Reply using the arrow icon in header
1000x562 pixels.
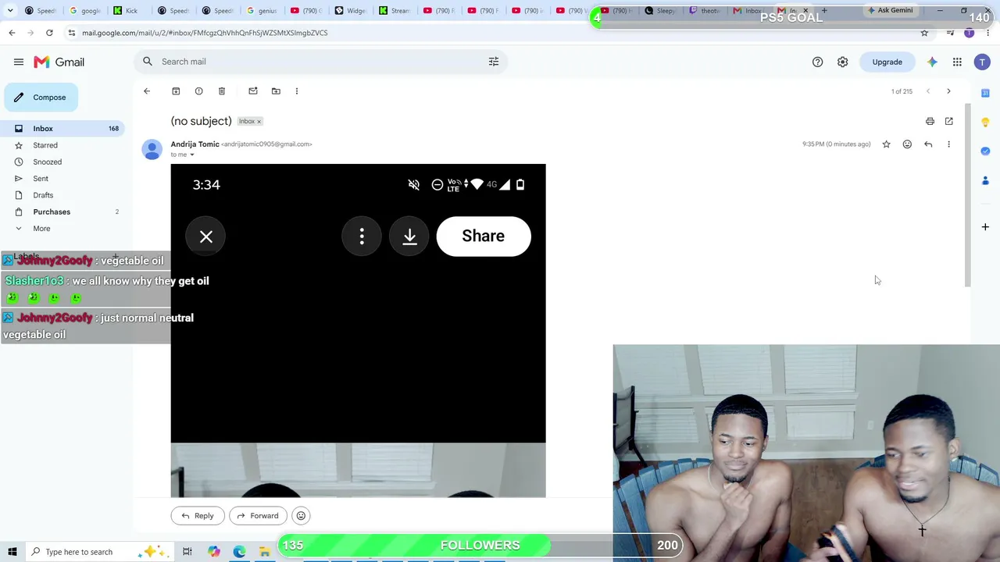click(928, 144)
